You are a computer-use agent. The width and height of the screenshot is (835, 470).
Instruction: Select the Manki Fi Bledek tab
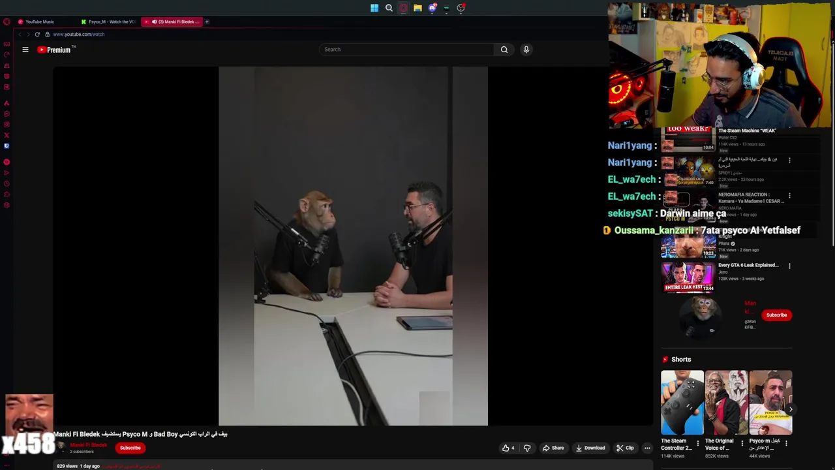pos(172,22)
